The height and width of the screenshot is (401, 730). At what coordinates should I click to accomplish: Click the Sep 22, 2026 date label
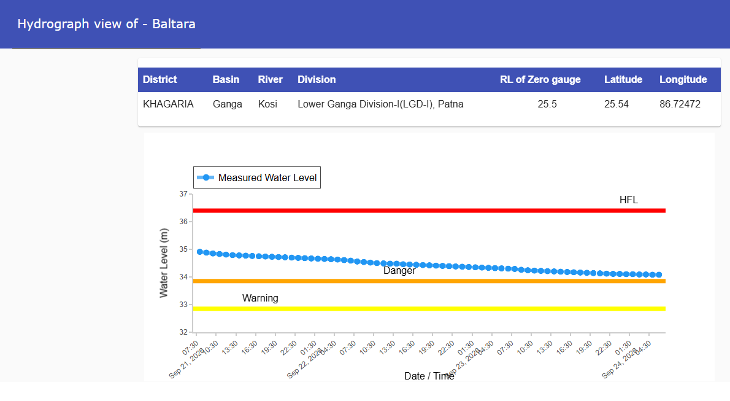click(304, 363)
